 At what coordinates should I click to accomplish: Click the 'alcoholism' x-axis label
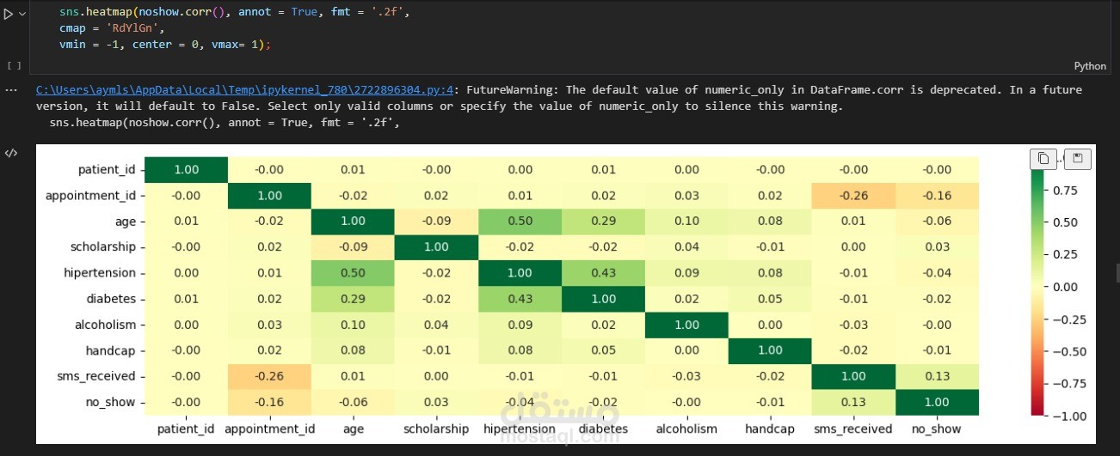[x=686, y=429]
